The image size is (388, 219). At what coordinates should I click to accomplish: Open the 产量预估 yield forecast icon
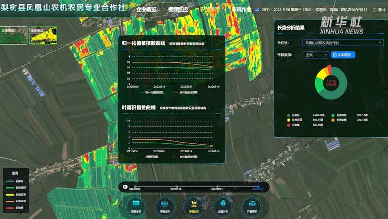(252, 206)
